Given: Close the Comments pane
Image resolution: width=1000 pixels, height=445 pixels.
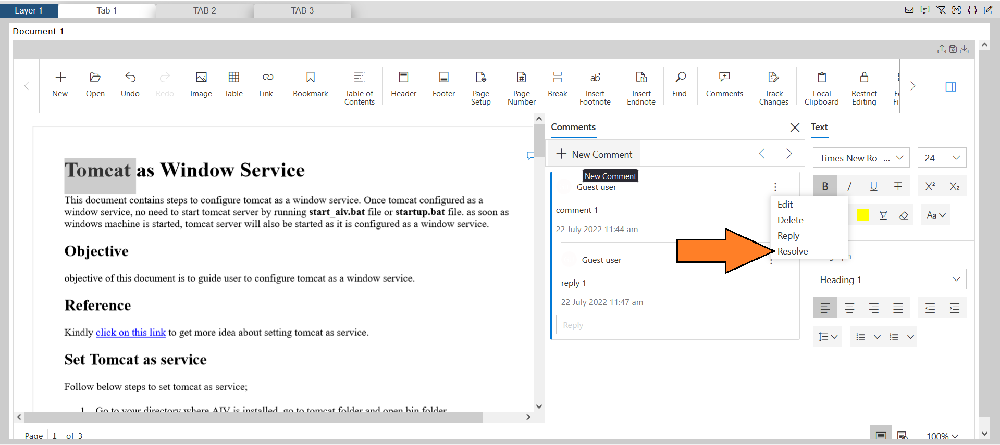Looking at the screenshot, I should 795,128.
